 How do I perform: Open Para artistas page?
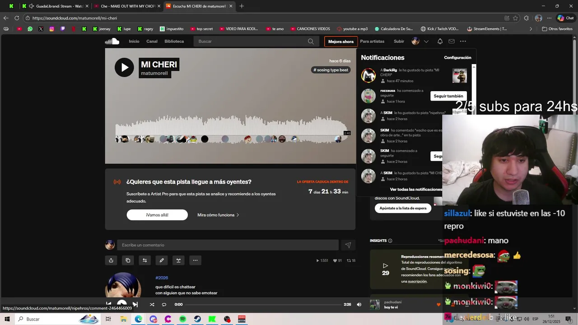[x=372, y=41]
